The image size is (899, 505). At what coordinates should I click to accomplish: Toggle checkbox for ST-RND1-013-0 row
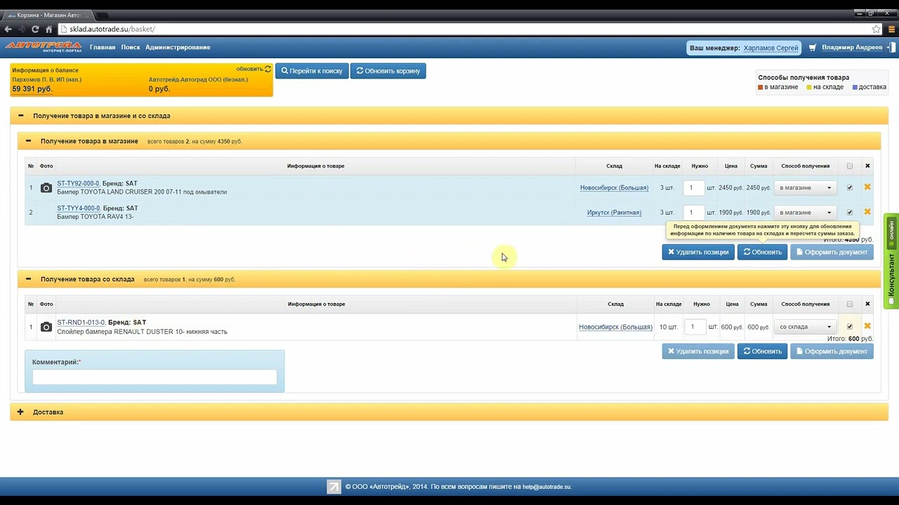850,327
